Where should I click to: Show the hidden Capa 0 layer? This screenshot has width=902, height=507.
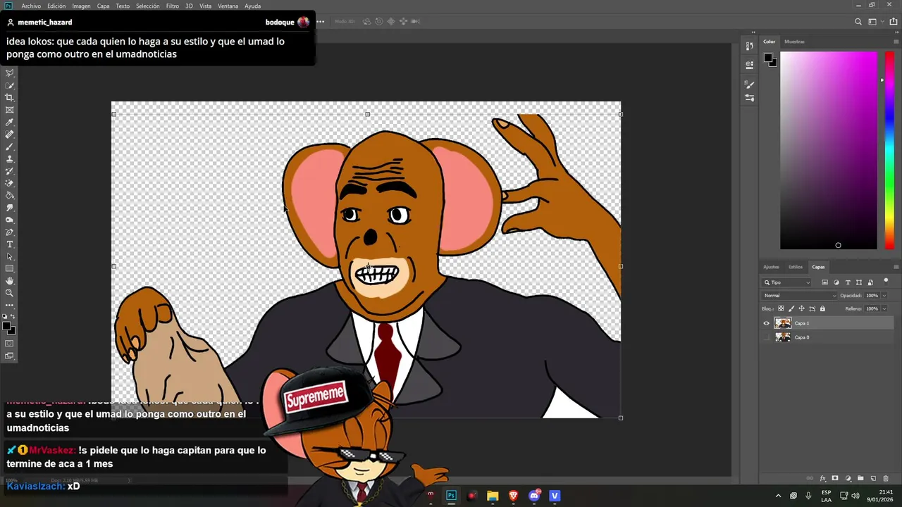tap(767, 337)
